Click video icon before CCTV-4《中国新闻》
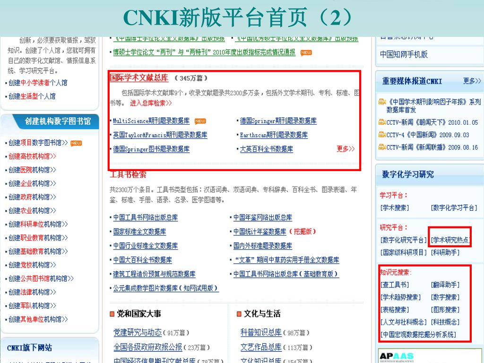Viewport: 484px width, 363px height. [382, 135]
